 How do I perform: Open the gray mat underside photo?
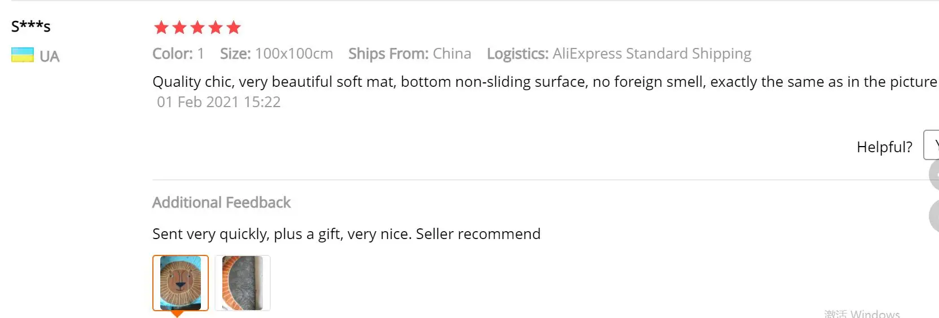243,283
